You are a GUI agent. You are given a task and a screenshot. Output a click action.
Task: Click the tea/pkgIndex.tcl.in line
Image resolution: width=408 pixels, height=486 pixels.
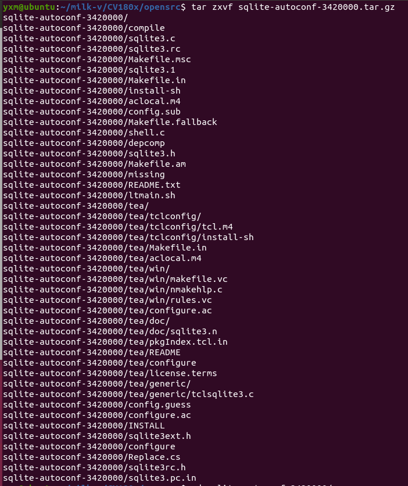click(115, 342)
